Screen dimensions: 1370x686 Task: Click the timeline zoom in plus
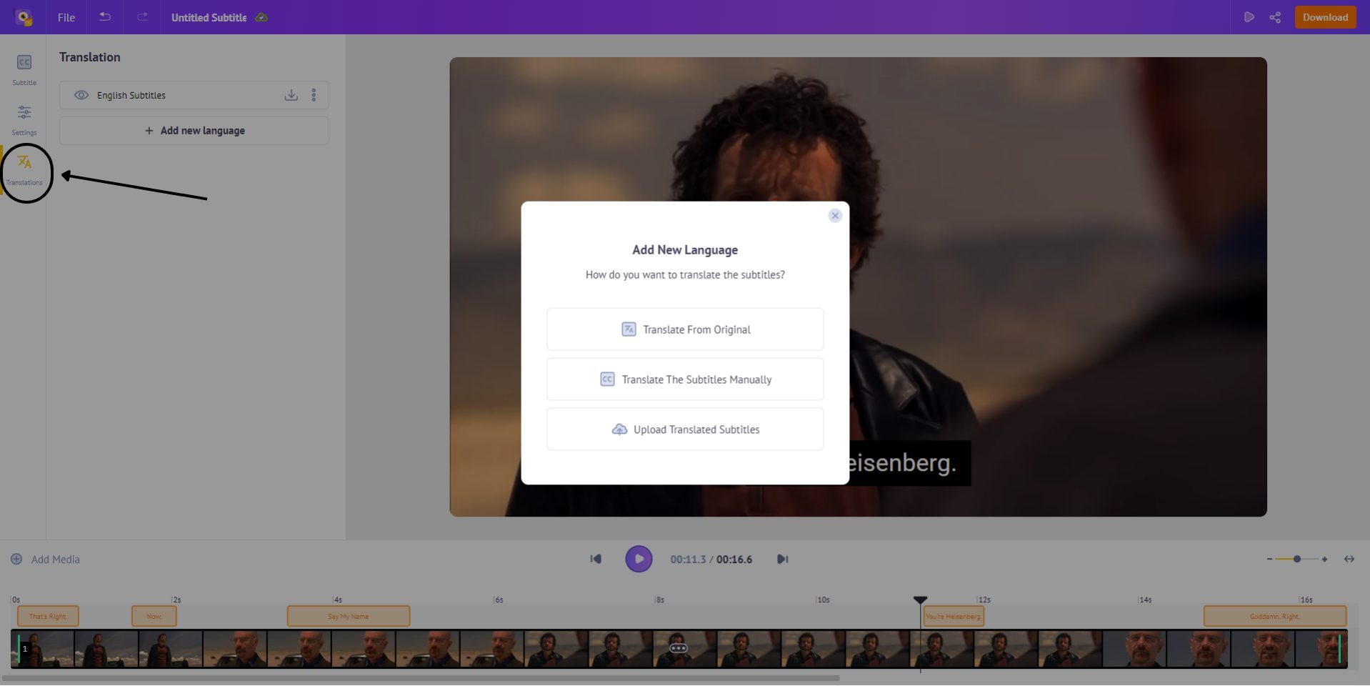[1324, 559]
